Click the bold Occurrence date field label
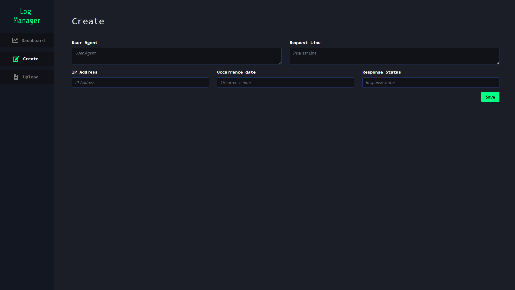 pyautogui.click(x=236, y=72)
